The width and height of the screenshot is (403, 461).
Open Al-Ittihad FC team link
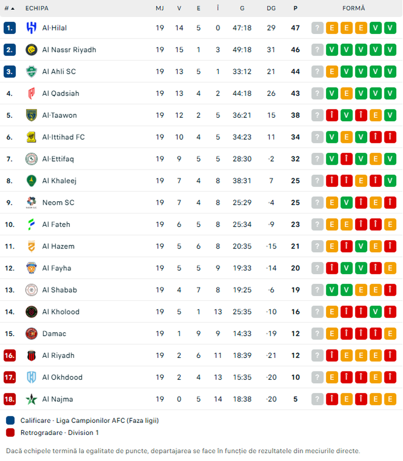[x=63, y=137]
